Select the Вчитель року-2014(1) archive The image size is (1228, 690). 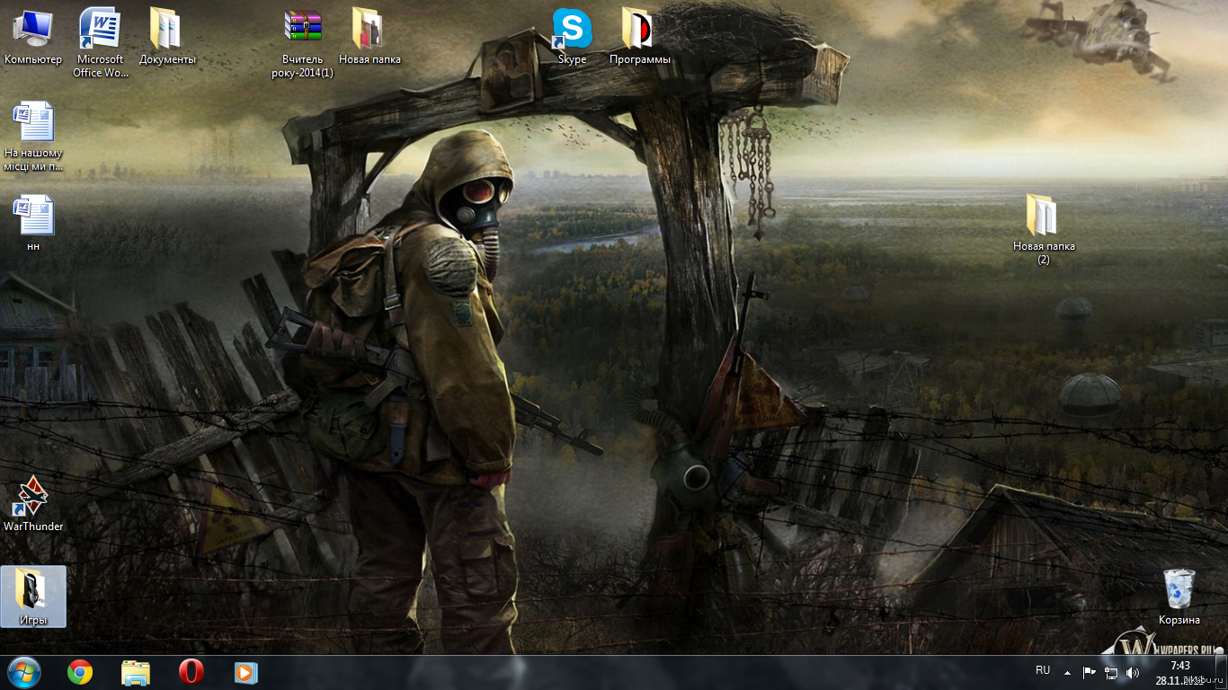tap(302, 42)
